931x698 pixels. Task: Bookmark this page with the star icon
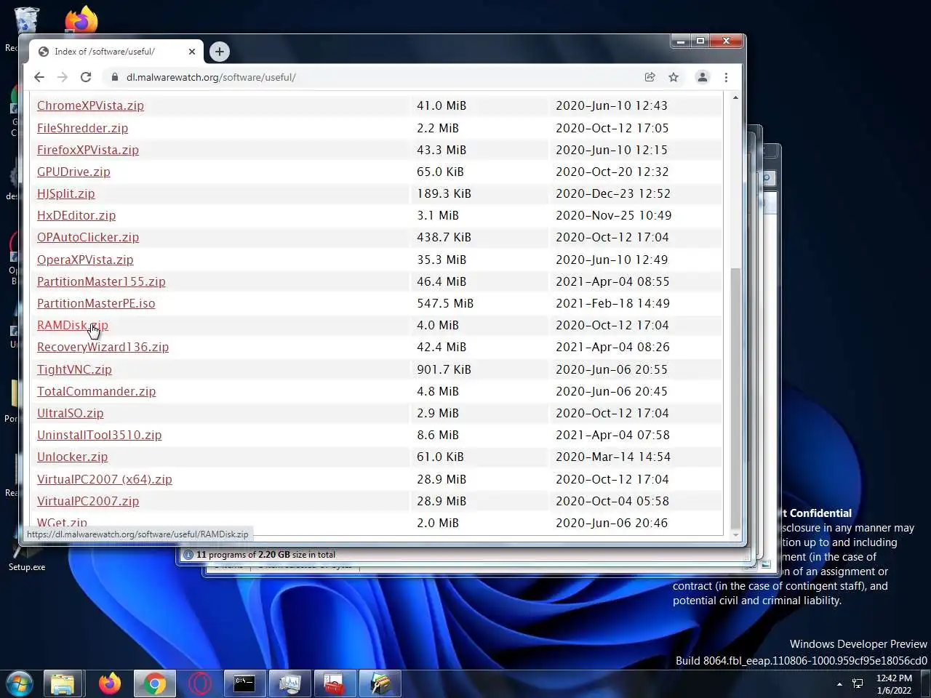click(x=674, y=77)
